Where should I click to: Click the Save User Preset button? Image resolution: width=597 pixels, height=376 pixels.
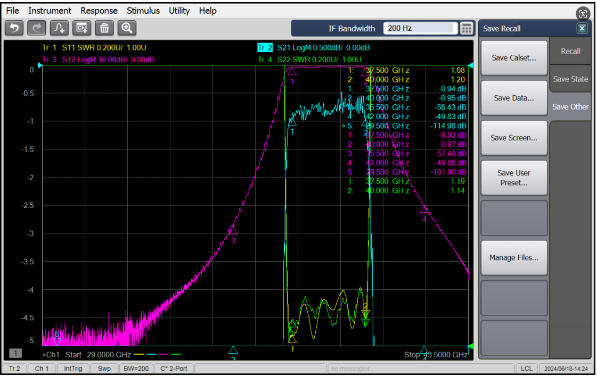[x=513, y=178]
